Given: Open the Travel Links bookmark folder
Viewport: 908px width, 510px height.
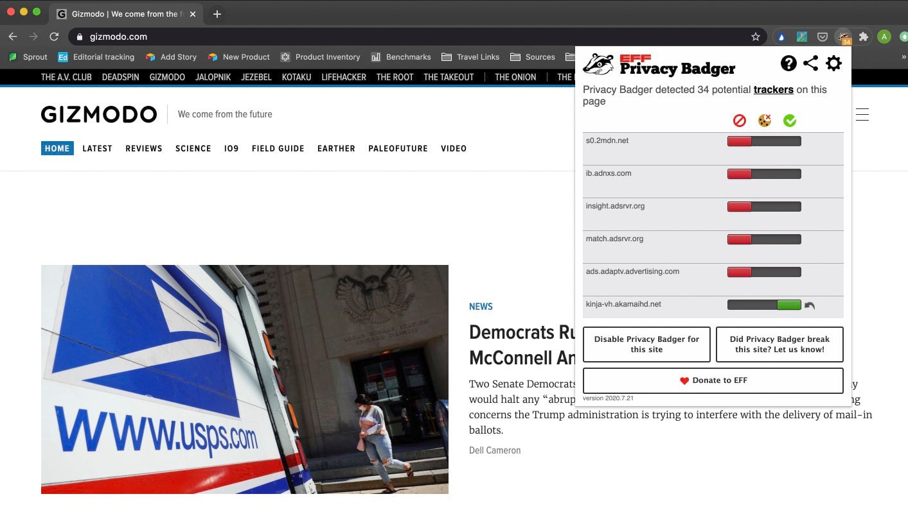Looking at the screenshot, I should [x=470, y=57].
